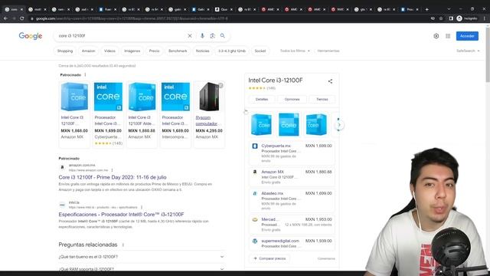
Task: Select the Amazon filter chip
Action: [89, 51]
